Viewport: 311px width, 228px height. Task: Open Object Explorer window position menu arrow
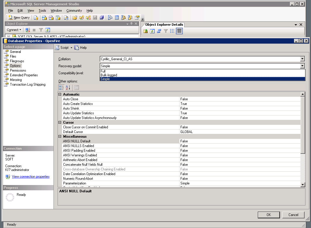coord(127,24)
